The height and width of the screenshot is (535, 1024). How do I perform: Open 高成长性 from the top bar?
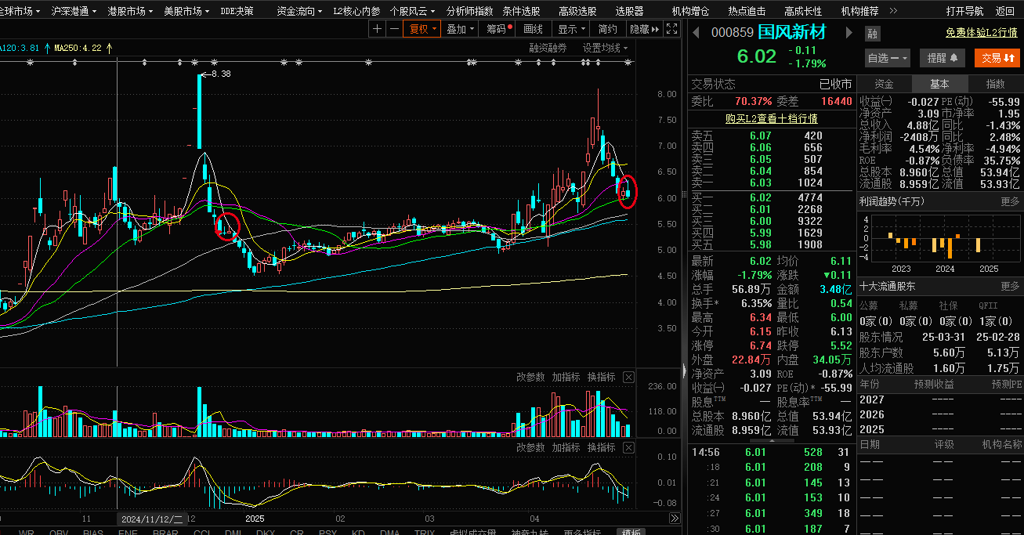[x=803, y=11]
